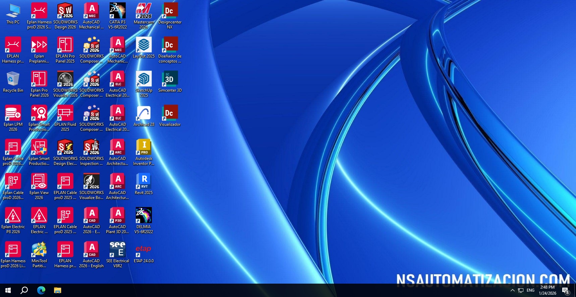Select the AutoCAD Plant 3D icon
The height and width of the screenshot is (297, 576).
pos(118,221)
